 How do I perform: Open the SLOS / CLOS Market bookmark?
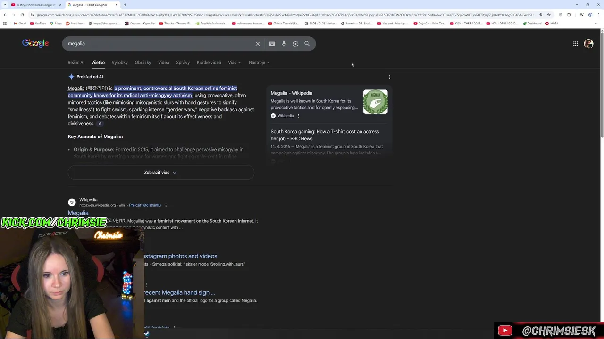click(x=321, y=24)
